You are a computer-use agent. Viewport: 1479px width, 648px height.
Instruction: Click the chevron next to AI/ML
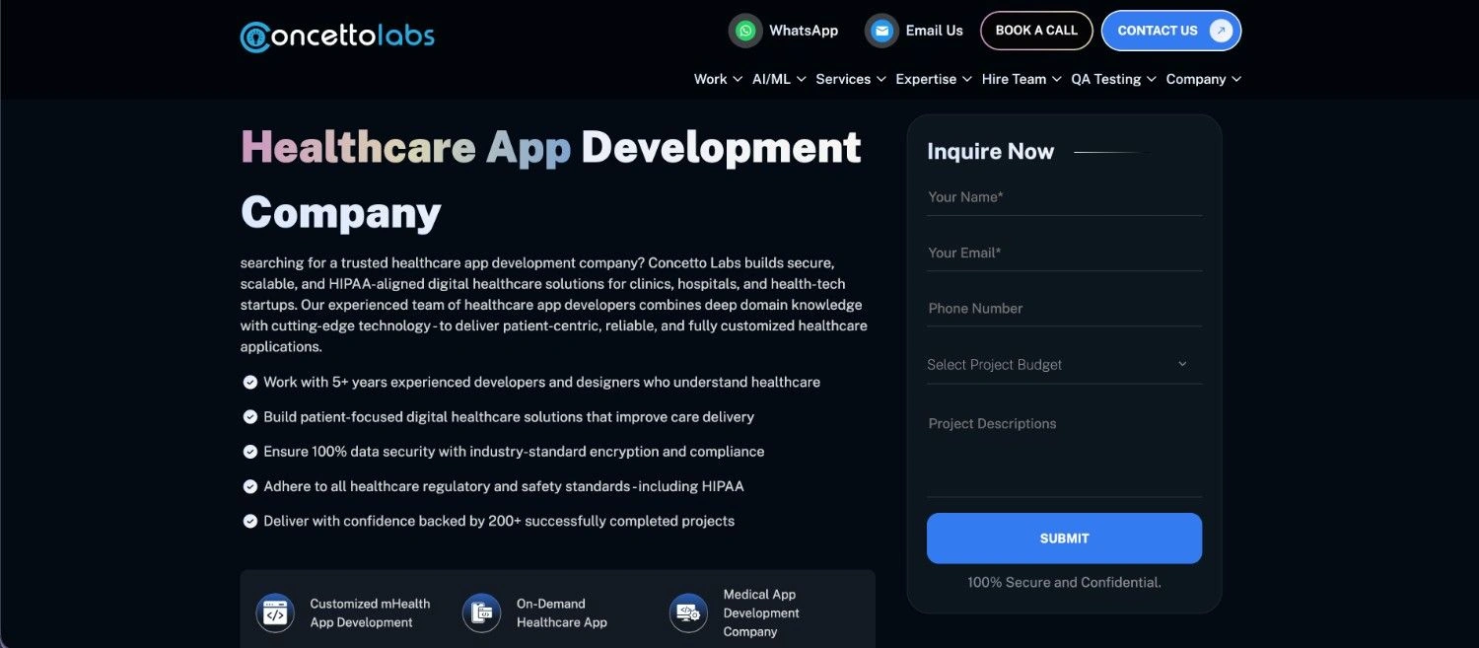[x=801, y=79]
